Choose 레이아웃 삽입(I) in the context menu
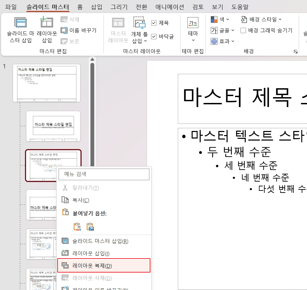Screen dimensions: 307x290 [104, 253]
